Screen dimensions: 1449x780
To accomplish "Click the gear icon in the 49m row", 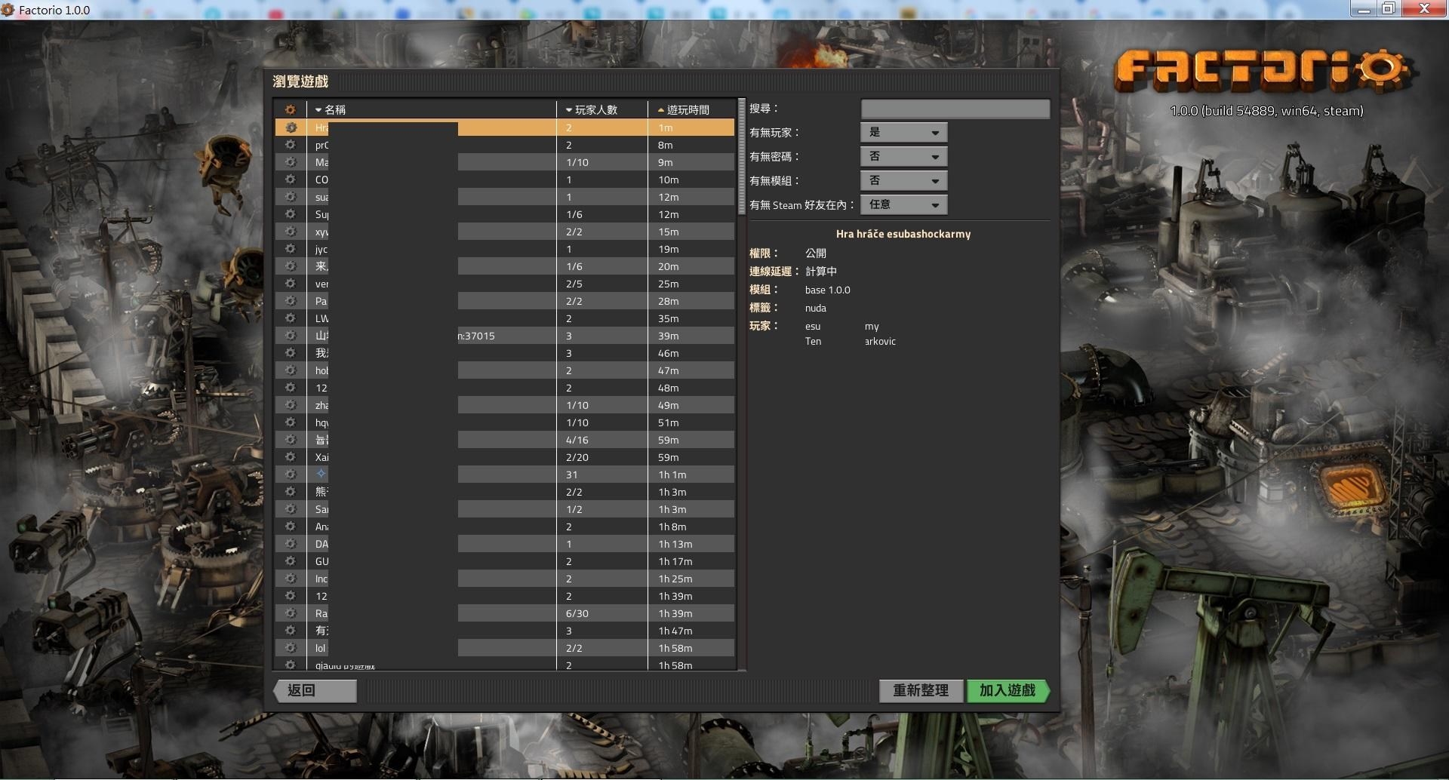I will [291, 405].
